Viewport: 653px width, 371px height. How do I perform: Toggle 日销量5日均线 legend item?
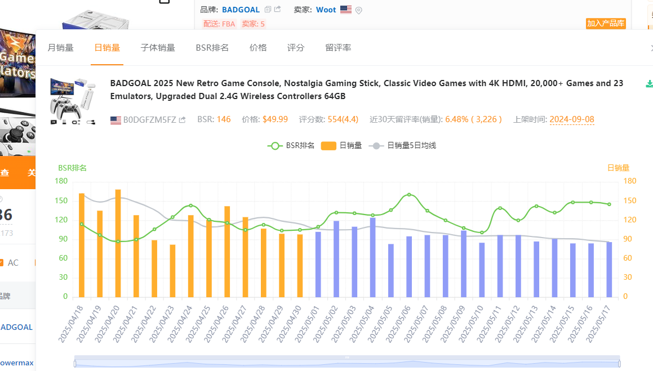point(402,145)
